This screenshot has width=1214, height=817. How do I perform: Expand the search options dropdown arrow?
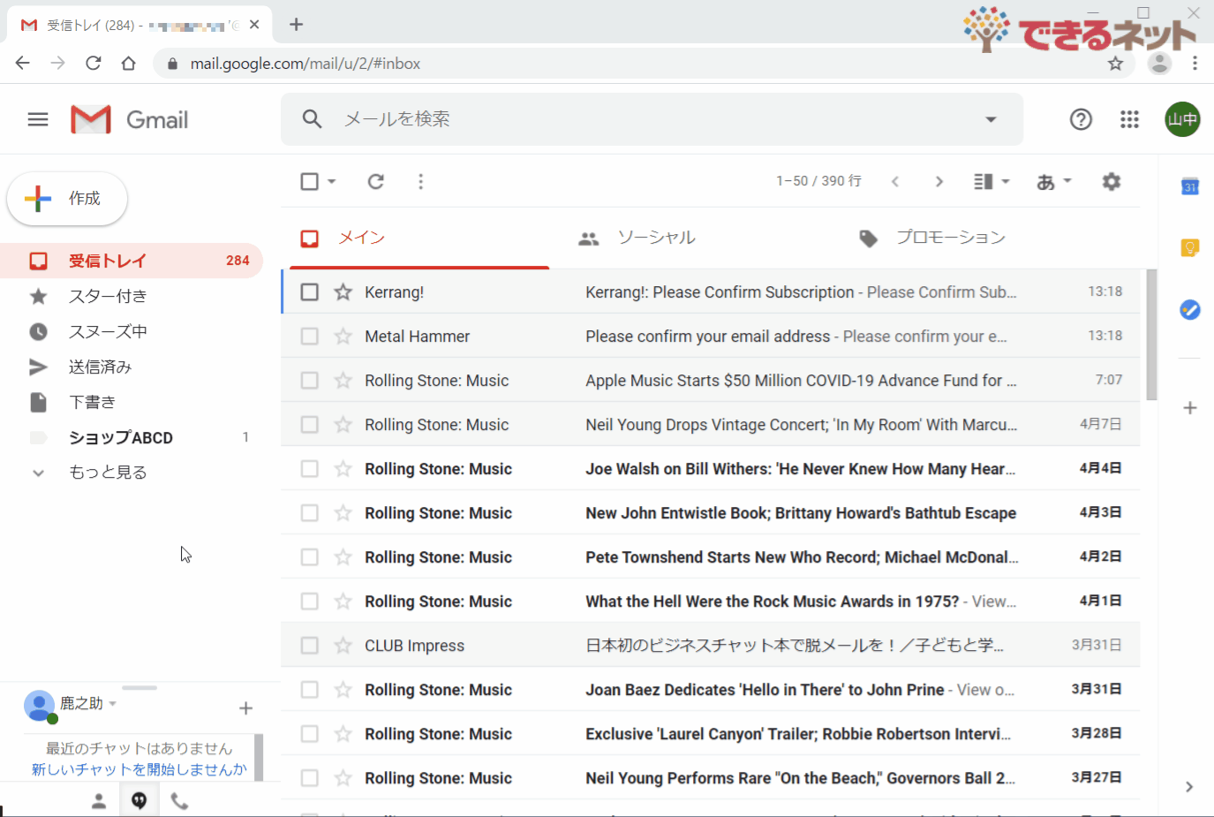(991, 119)
